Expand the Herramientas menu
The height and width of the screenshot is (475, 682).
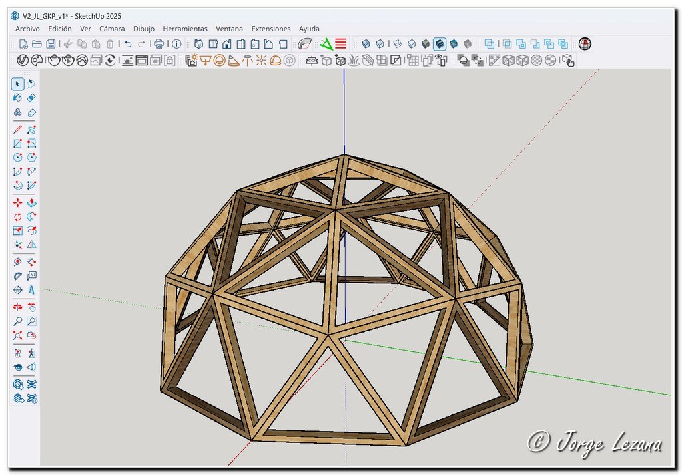coord(185,29)
